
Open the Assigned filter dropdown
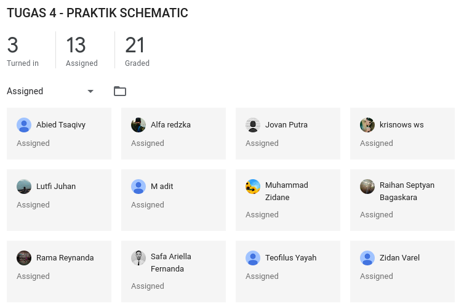50,91
